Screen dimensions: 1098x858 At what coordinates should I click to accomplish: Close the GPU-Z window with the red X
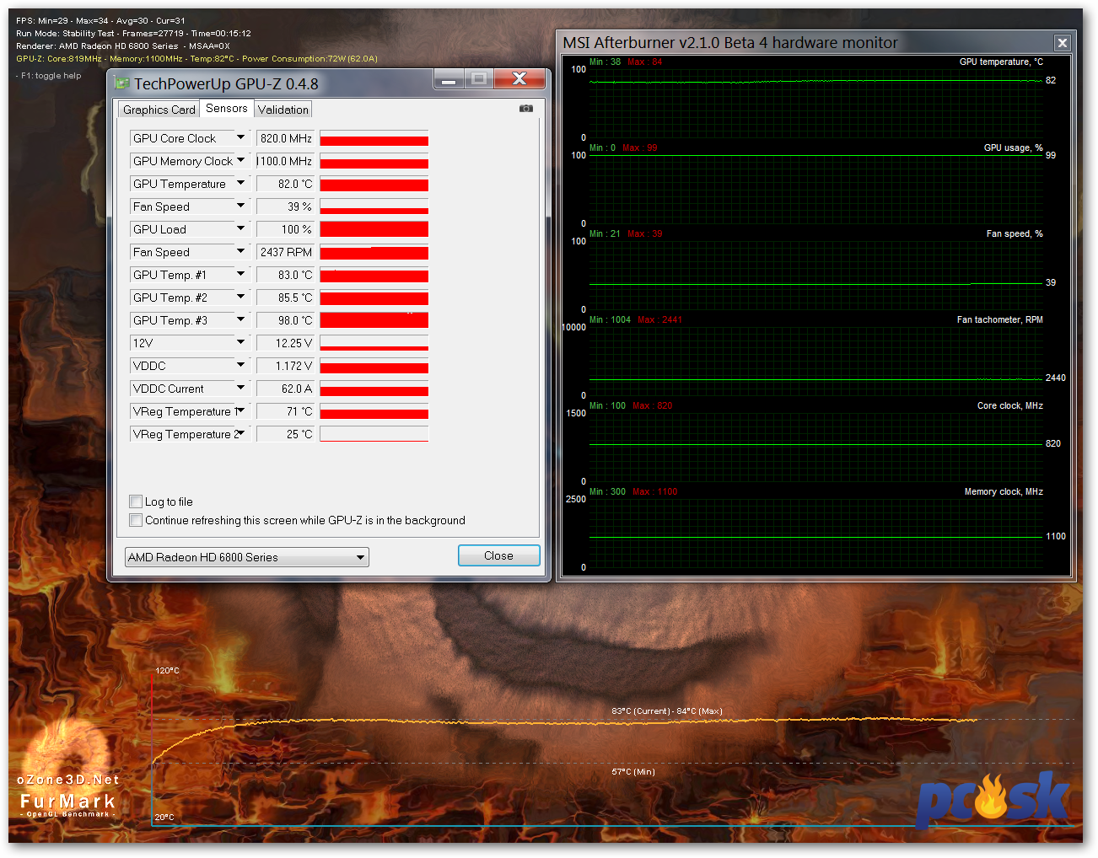click(519, 79)
